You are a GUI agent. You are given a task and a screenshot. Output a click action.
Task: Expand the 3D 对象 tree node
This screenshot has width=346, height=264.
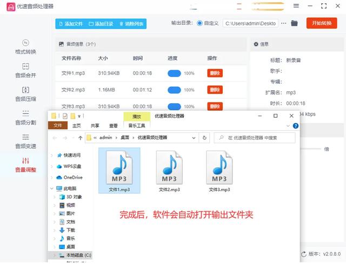tap(55, 197)
